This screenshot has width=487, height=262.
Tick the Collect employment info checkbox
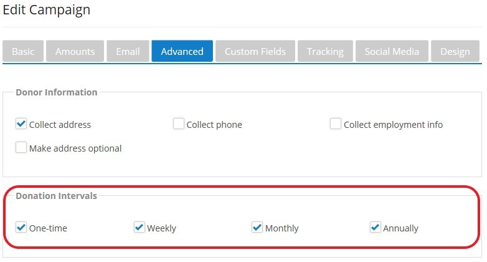[336, 124]
